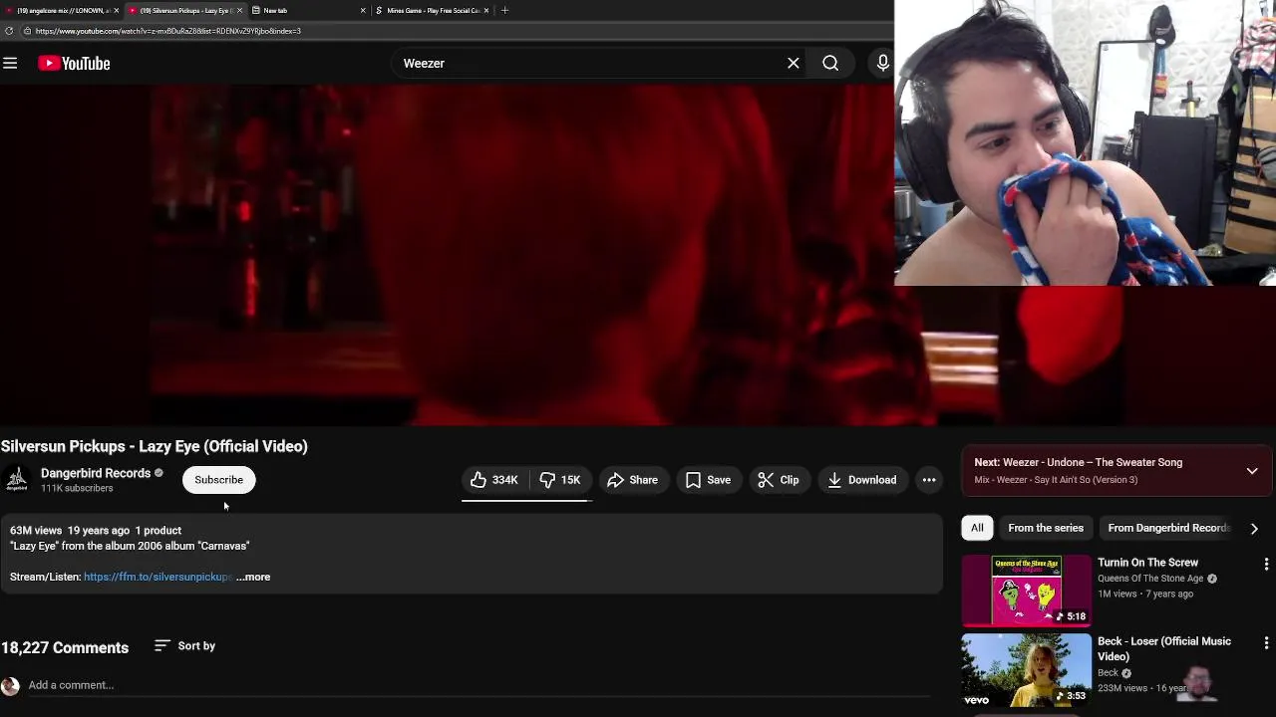This screenshot has width=1276, height=717.
Task: Open Dangerbird Records channel name link
Action: coord(96,473)
